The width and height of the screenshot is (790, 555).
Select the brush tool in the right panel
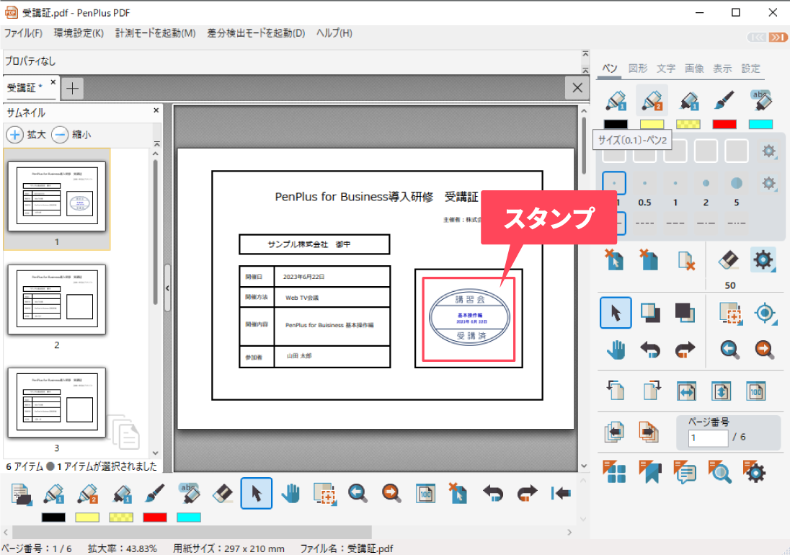click(x=724, y=101)
